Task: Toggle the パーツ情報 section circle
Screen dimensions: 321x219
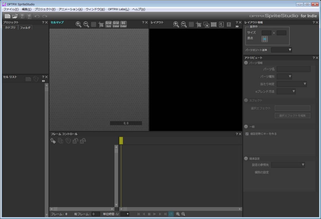Action: click(246, 63)
